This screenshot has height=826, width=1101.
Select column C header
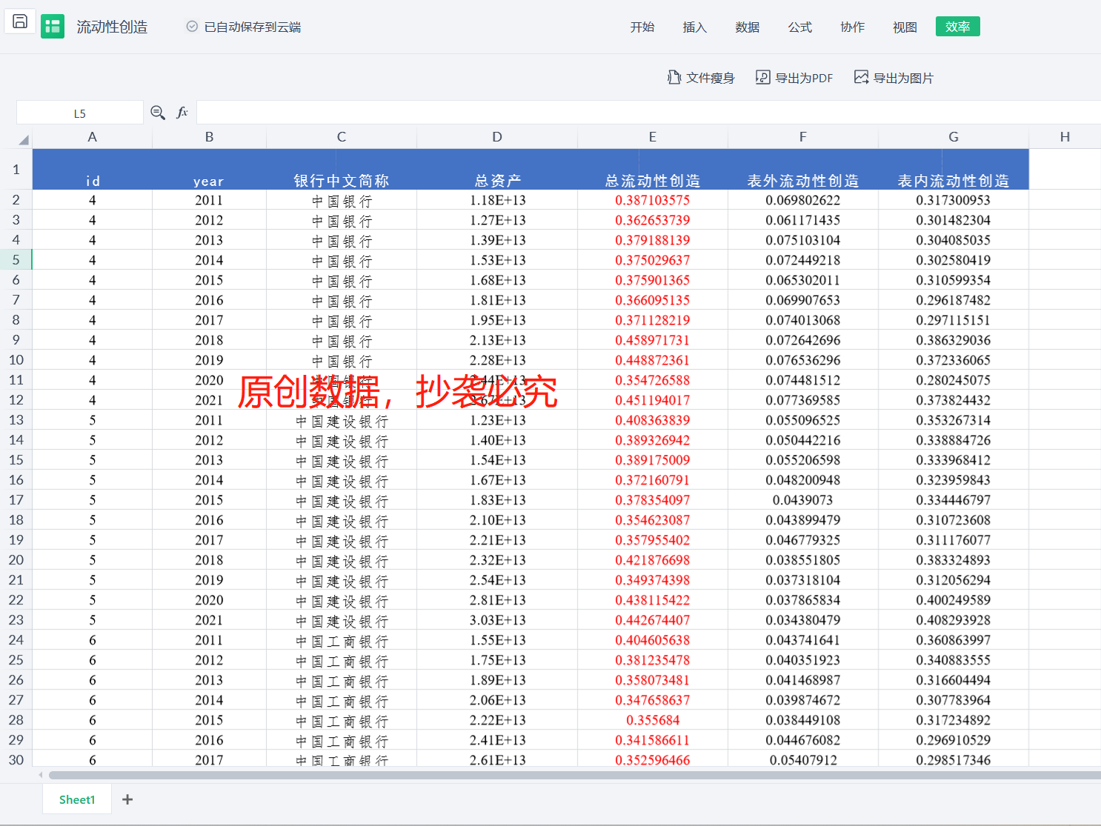pyautogui.click(x=342, y=137)
